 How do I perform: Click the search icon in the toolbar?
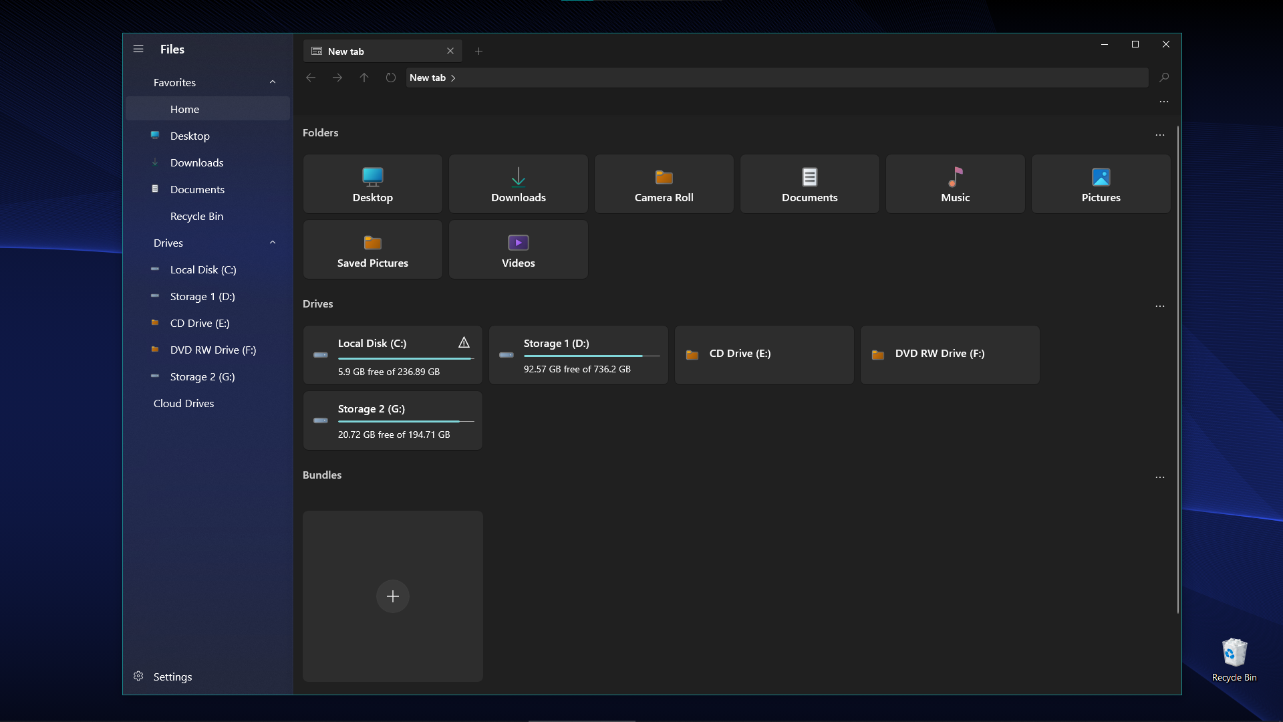click(x=1164, y=78)
